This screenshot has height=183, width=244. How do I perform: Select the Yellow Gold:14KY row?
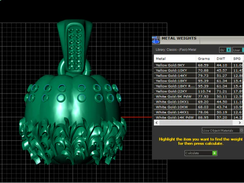198,76
